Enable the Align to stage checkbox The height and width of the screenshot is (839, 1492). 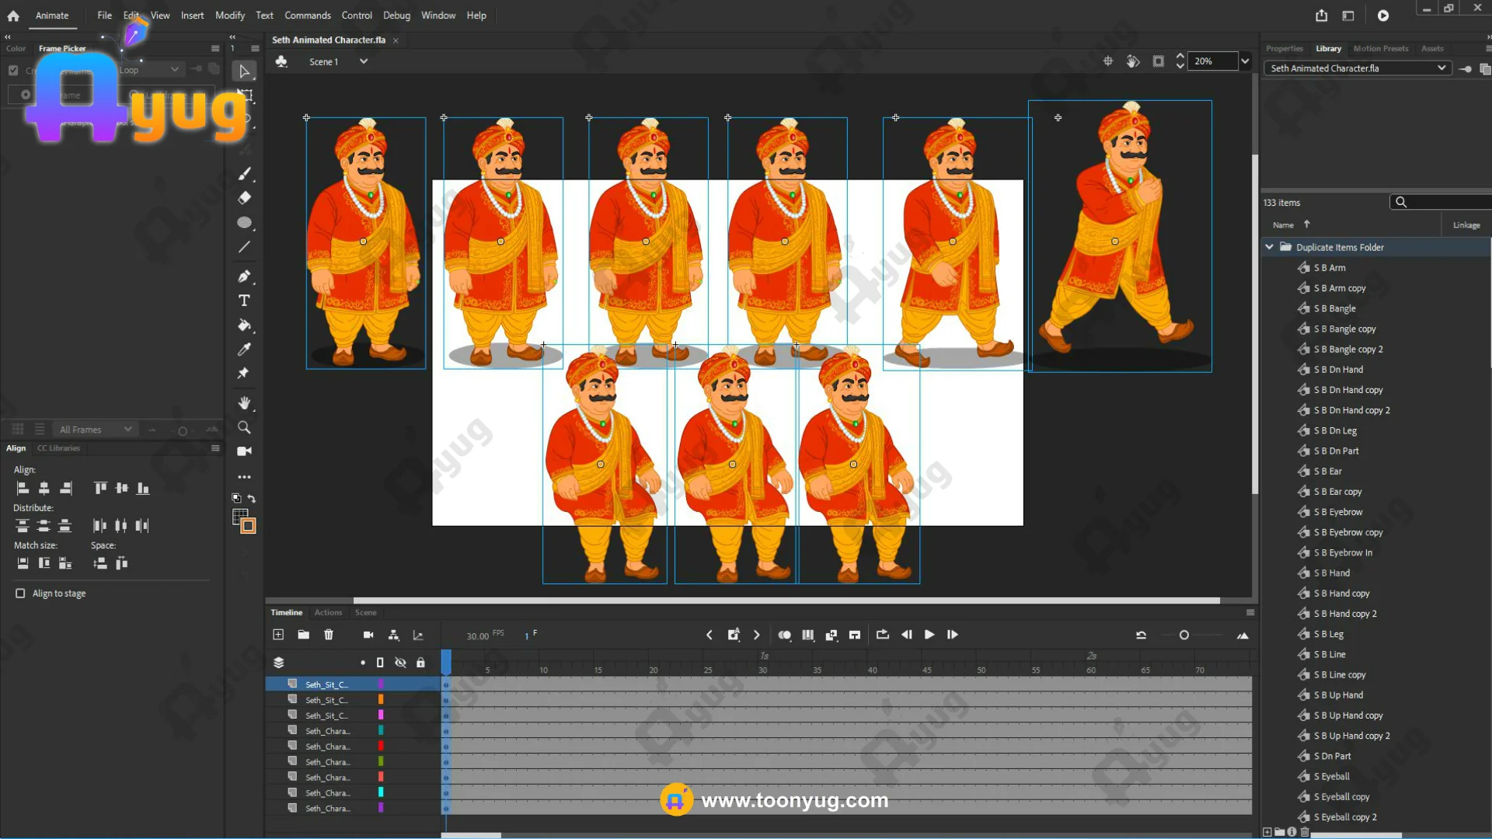tap(20, 594)
